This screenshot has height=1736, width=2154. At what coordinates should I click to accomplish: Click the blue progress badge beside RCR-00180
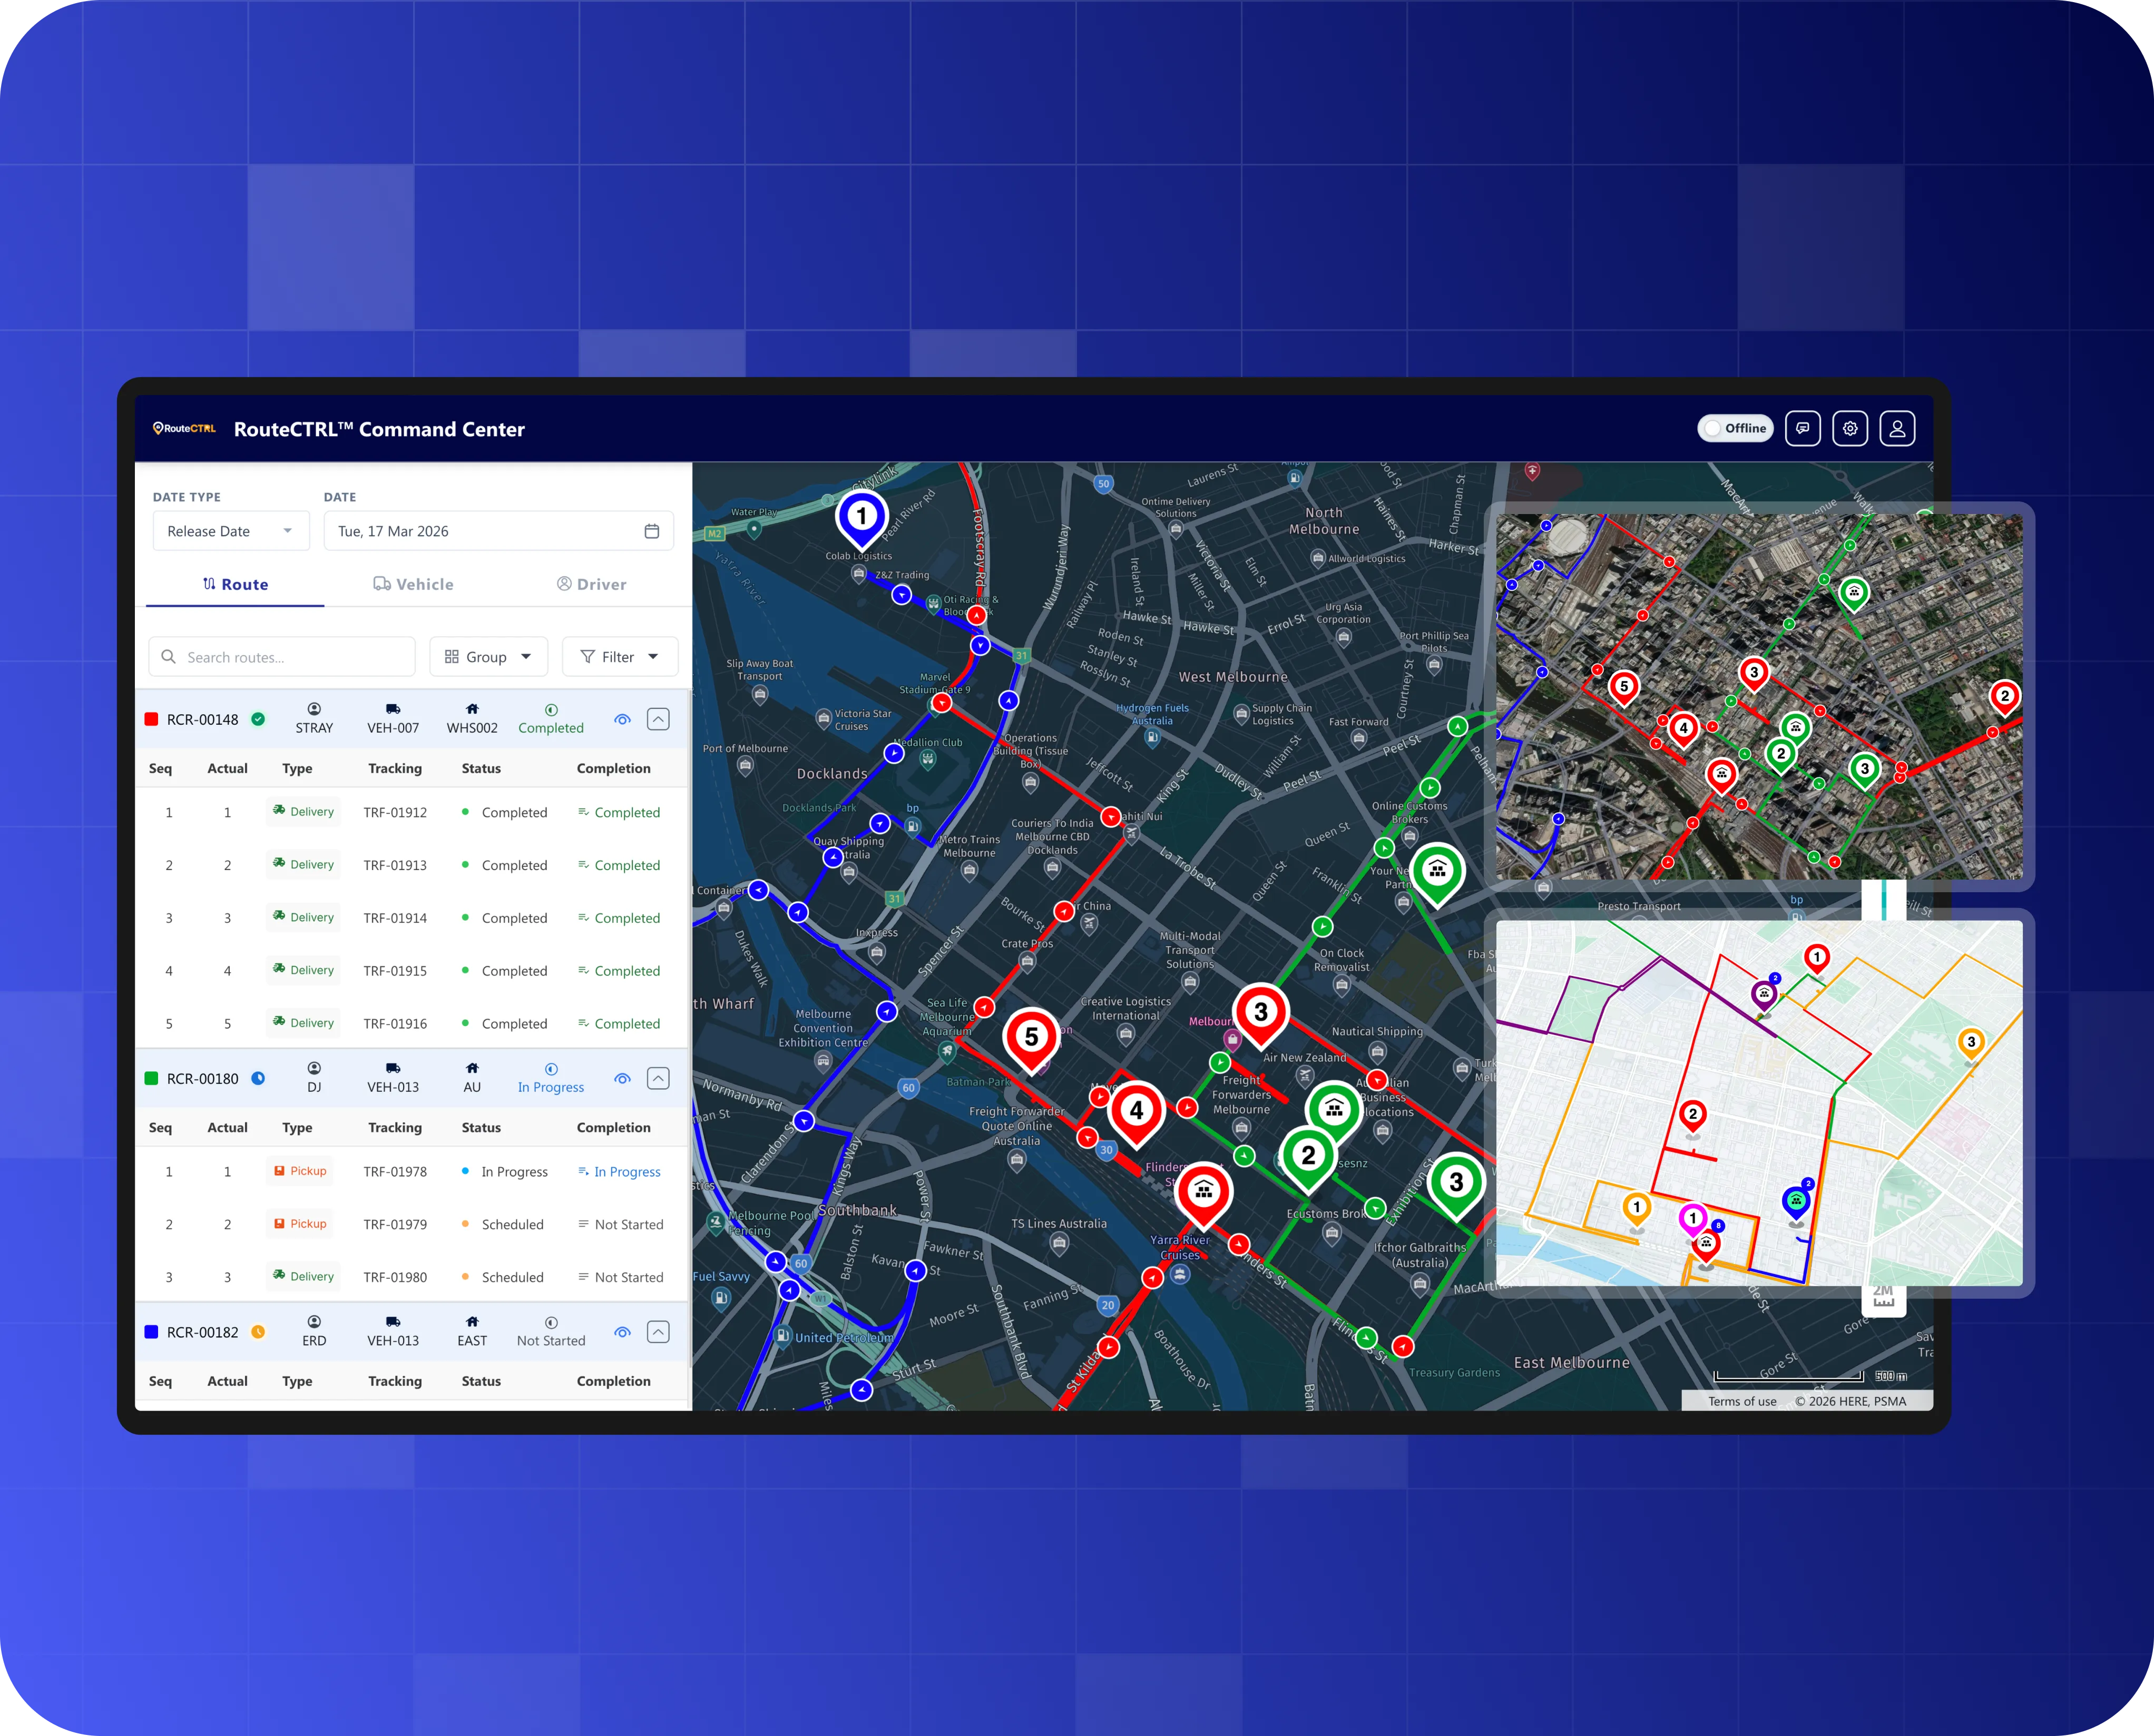258,1078
